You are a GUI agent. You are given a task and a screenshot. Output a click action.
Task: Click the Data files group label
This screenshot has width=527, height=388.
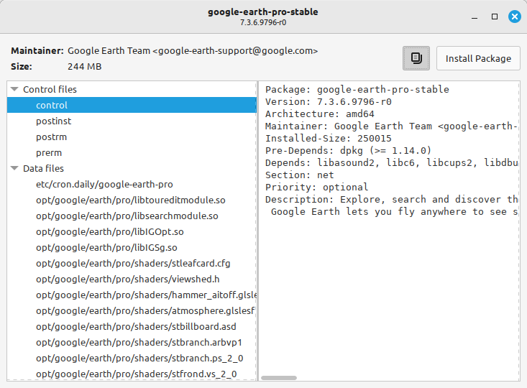click(x=43, y=168)
